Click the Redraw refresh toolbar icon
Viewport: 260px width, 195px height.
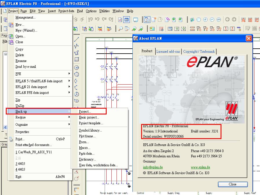click(192, 20)
